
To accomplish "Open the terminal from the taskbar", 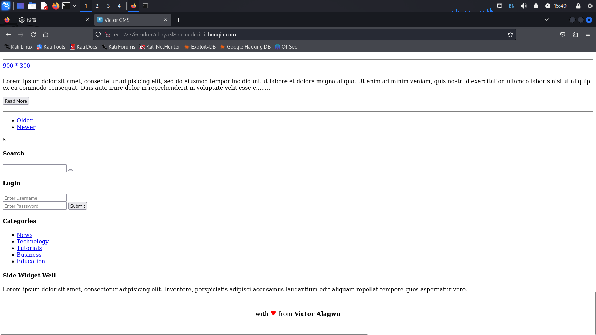I will [x=66, y=6].
